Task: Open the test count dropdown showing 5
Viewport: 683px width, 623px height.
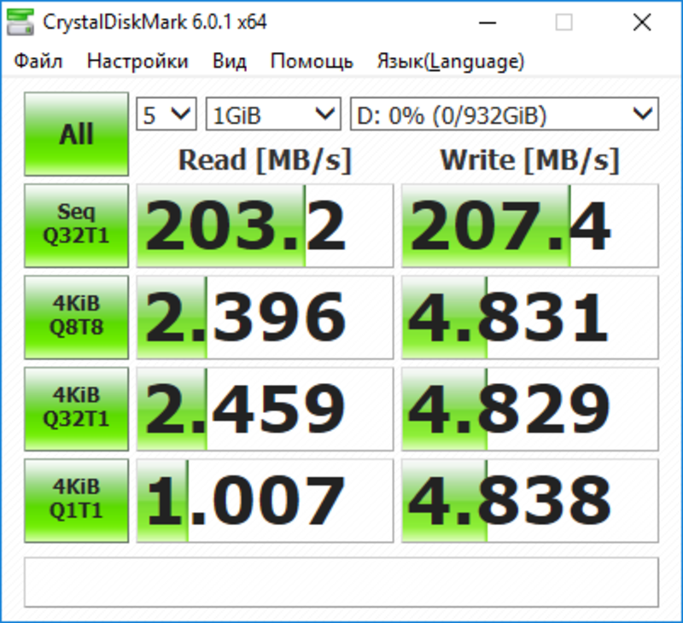Action: point(166,114)
